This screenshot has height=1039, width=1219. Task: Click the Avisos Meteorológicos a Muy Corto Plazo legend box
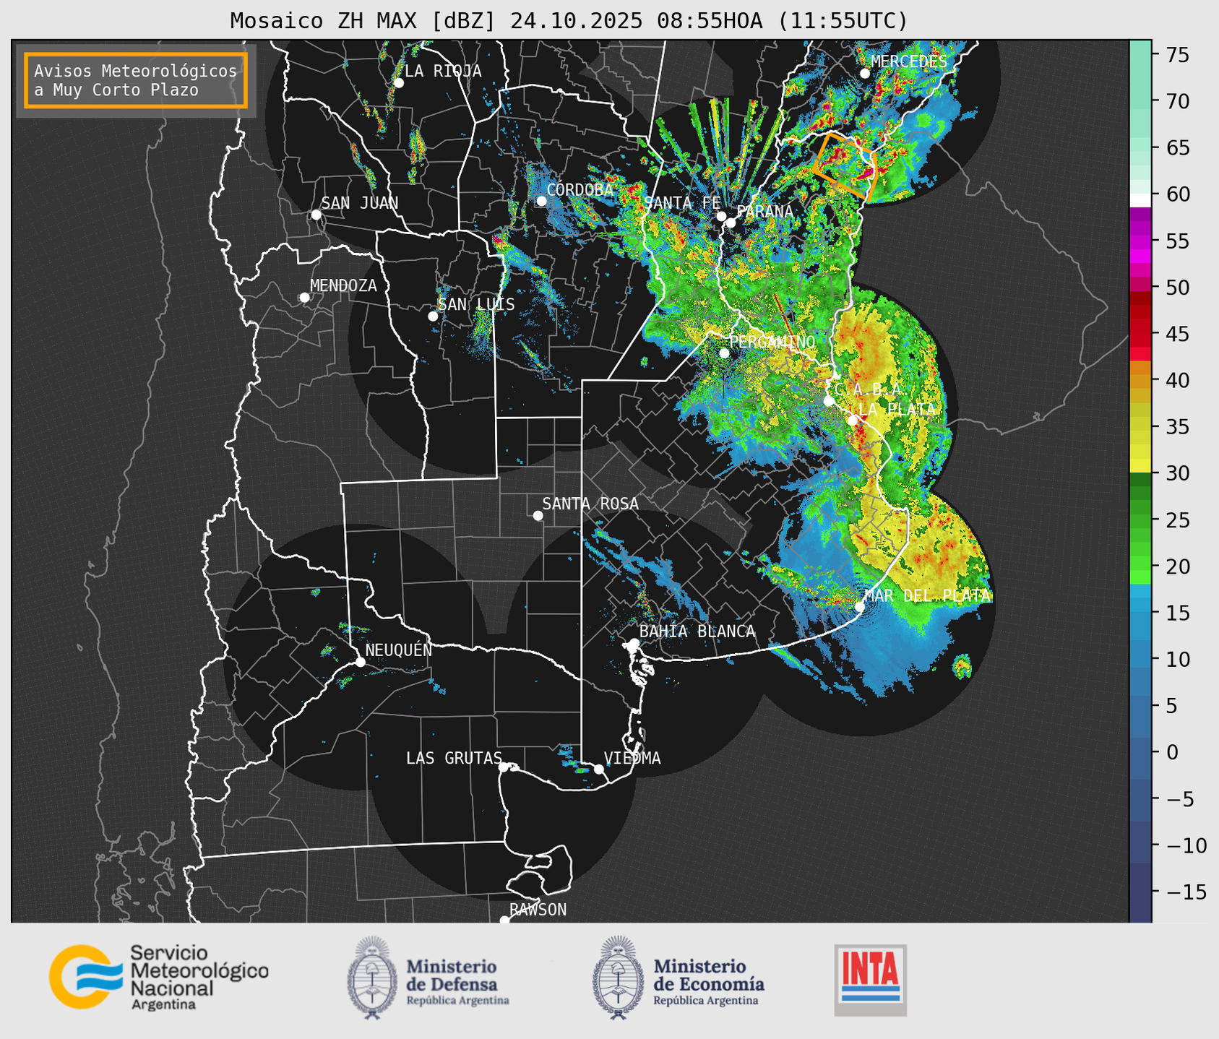[x=136, y=80]
